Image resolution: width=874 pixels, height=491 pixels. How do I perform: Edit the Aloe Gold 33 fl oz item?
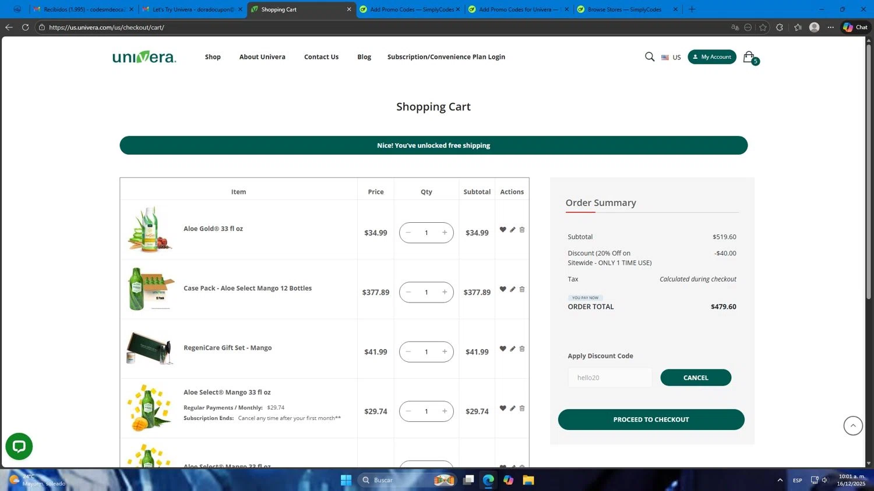(x=513, y=230)
